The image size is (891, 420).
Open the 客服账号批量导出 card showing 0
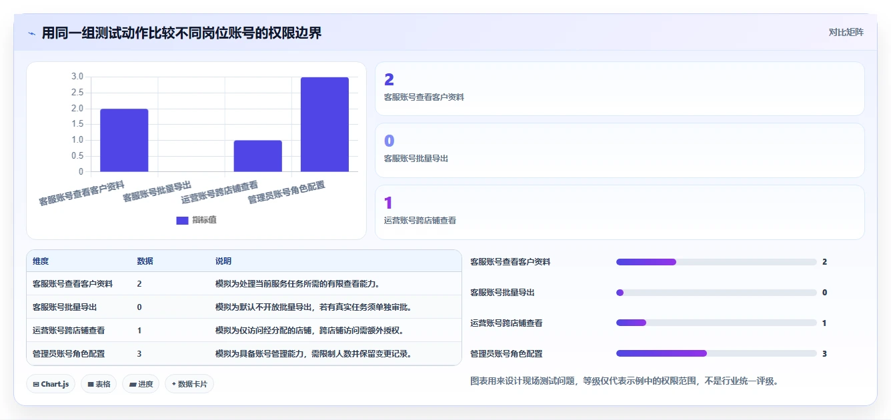[x=620, y=151]
